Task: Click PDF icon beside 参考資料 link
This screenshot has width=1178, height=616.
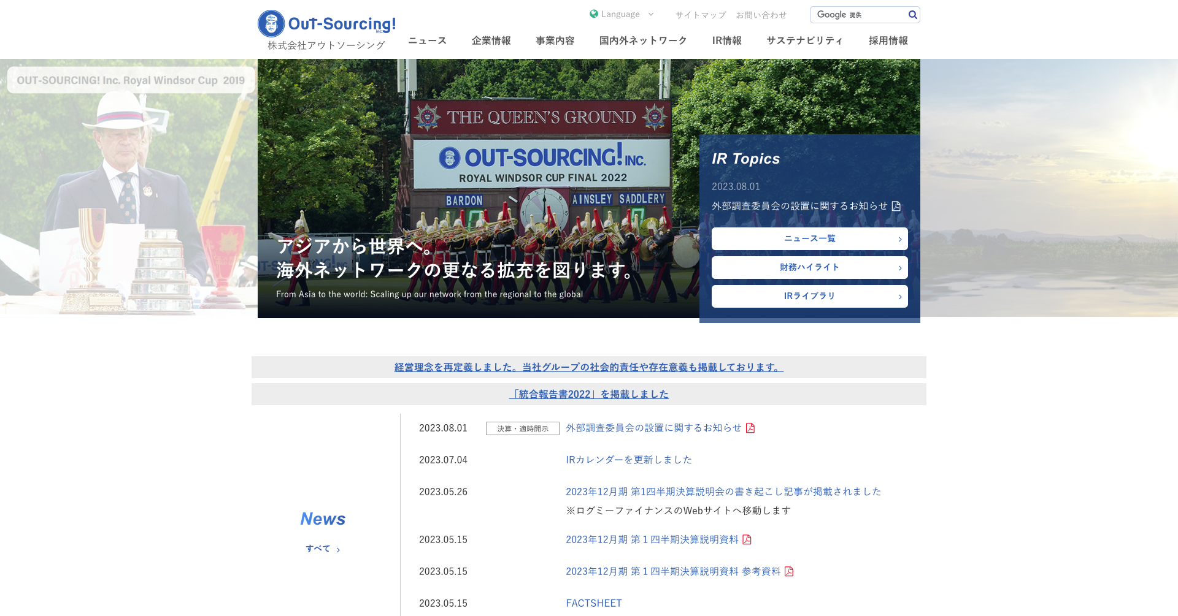Action: pos(789,571)
